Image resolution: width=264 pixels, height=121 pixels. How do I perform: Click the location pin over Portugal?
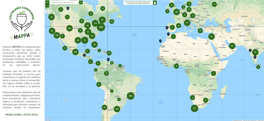(167, 28)
